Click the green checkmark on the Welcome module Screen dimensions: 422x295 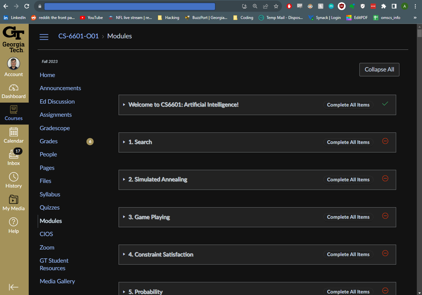(x=385, y=104)
